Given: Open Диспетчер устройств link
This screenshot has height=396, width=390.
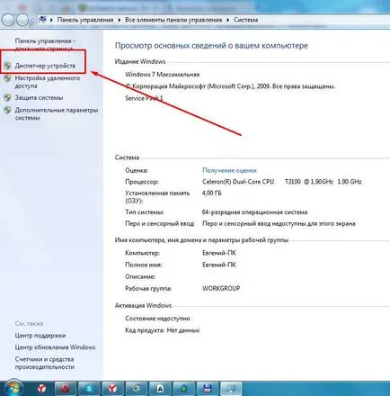Looking at the screenshot, I should pyautogui.click(x=45, y=66).
